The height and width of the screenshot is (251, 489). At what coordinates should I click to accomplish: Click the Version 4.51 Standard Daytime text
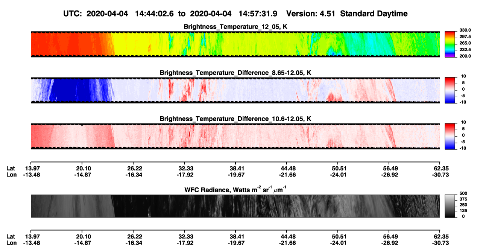point(347,14)
